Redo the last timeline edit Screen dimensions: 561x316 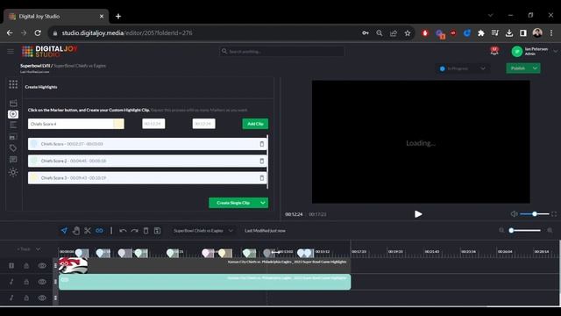134,231
